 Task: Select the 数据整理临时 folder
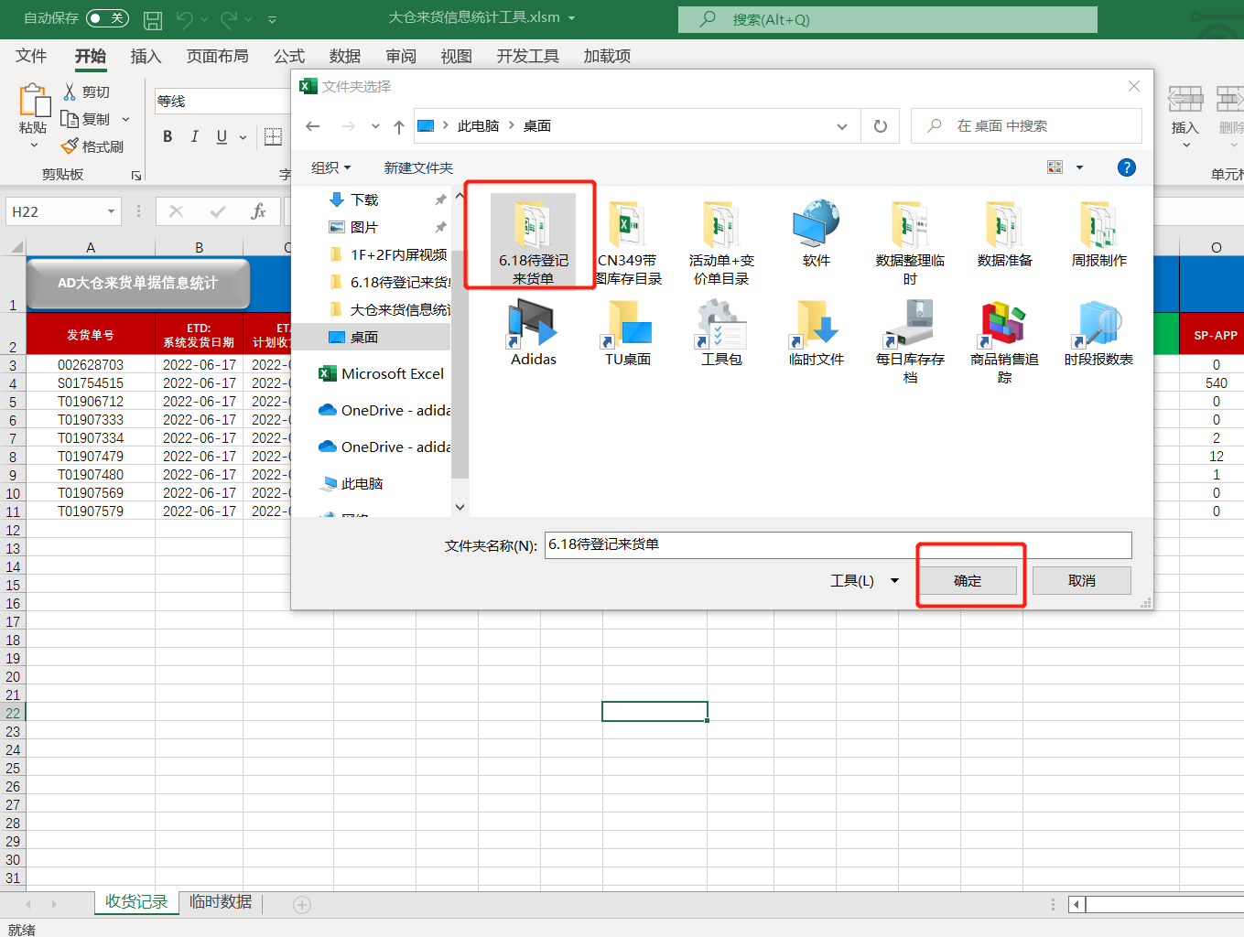point(910,242)
